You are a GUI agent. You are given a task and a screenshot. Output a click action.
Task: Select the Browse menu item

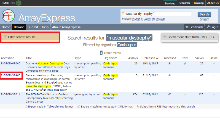[x=19, y=27]
